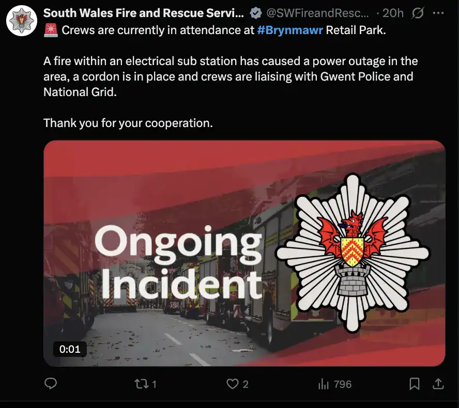Open the reply comment icon
The image size is (459, 408).
pos(50,383)
